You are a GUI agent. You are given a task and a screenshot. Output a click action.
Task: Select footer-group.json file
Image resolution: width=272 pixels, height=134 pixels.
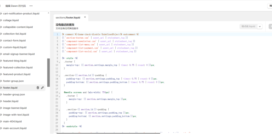(x=13, y=81)
